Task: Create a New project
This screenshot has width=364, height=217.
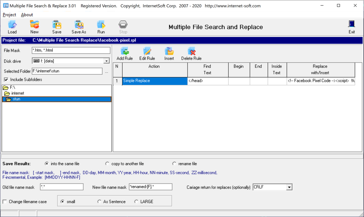Action: coord(34,27)
